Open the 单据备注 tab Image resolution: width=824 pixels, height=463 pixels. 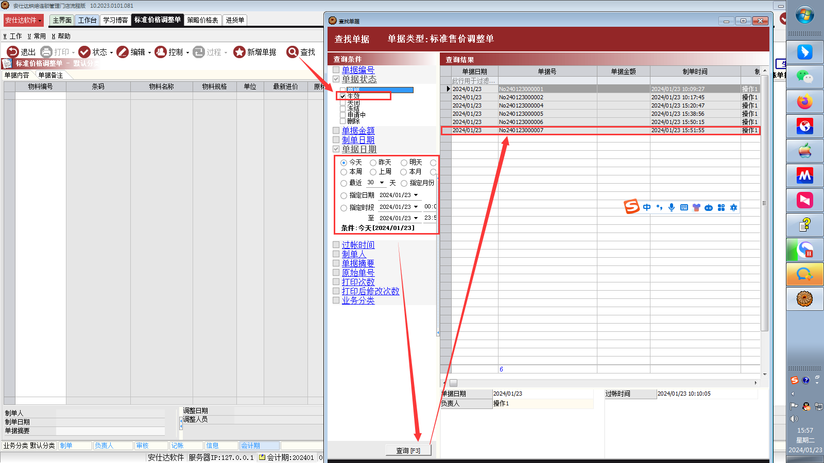50,76
